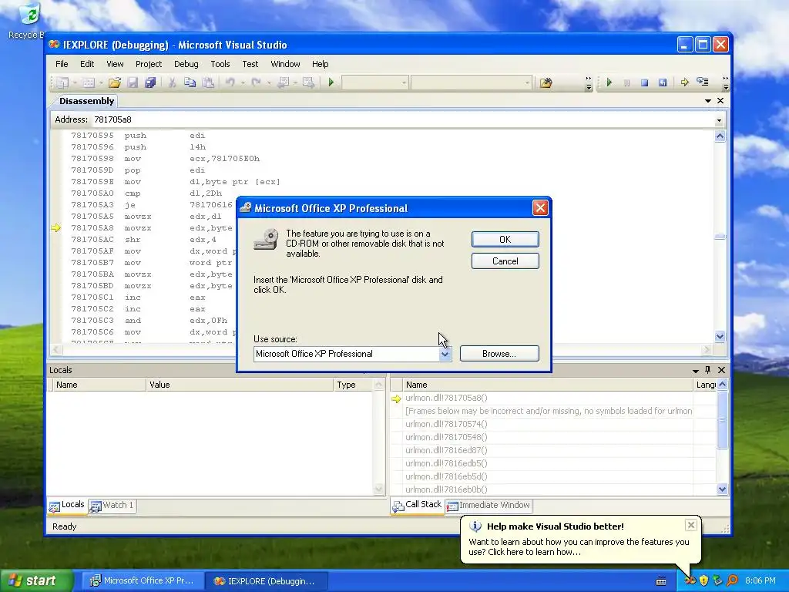Open standard toolbar options overflow arrow

tap(589, 83)
